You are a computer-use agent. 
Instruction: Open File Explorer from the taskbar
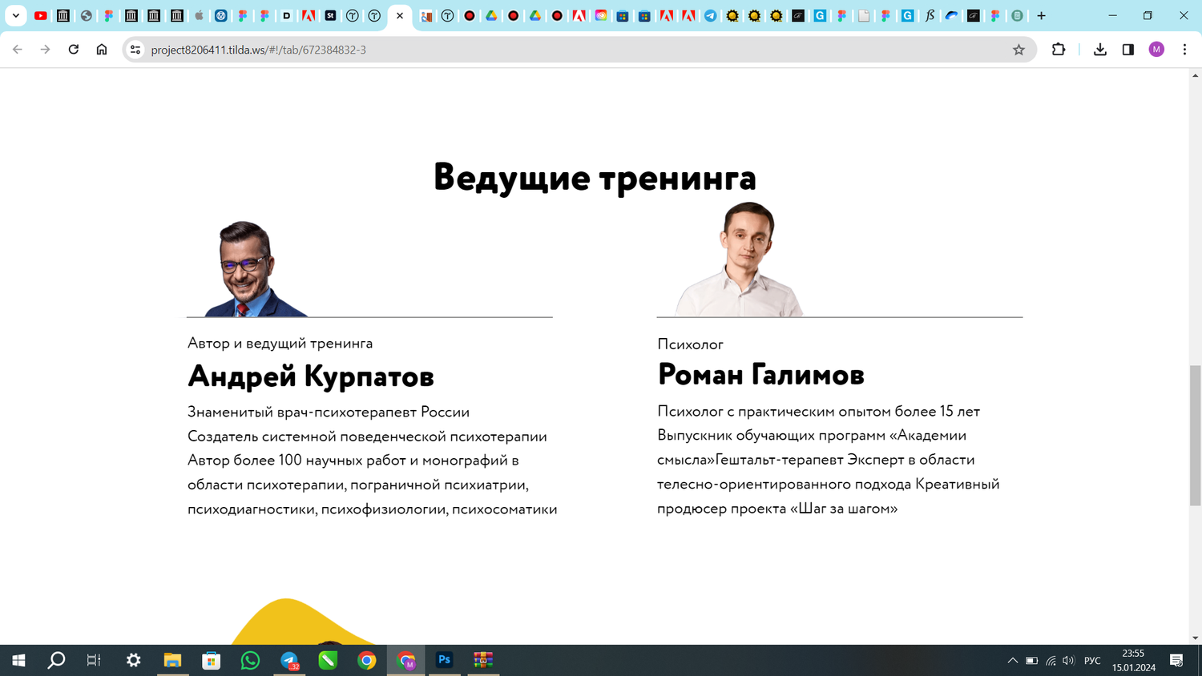pos(172,660)
